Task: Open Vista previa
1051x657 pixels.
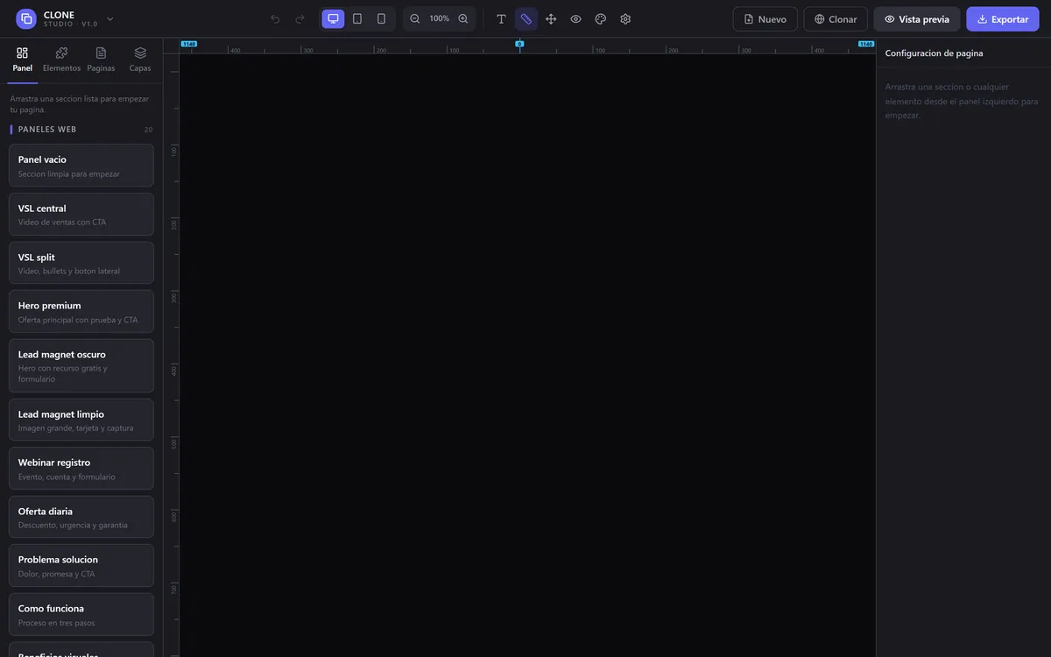Action: click(x=917, y=19)
